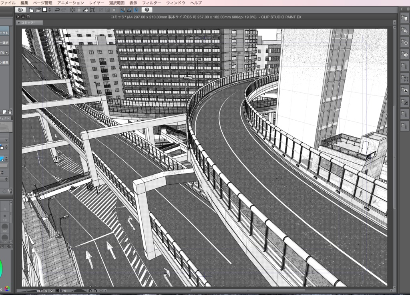The height and width of the screenshot is (295, 410).
Task: Open material folder with tone pattern icon
Action: [404, 42]
